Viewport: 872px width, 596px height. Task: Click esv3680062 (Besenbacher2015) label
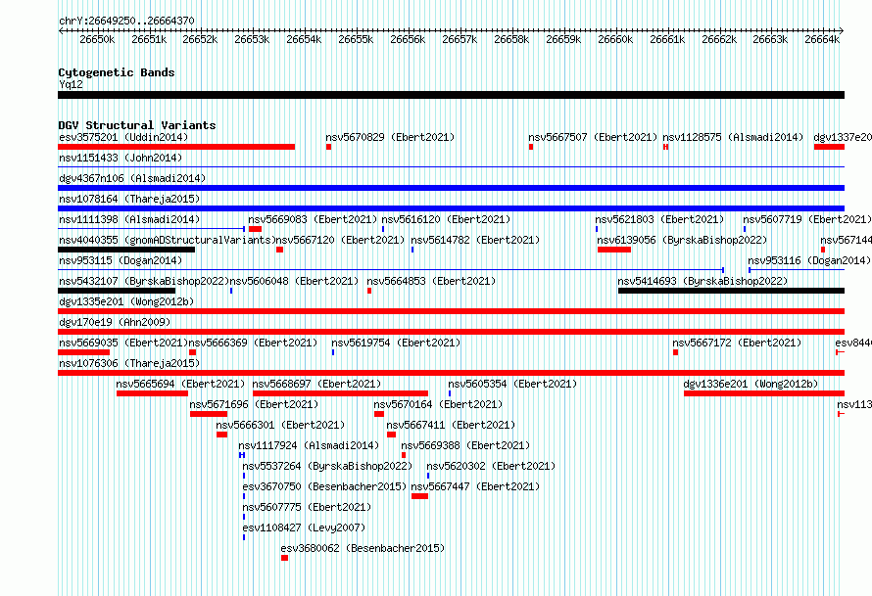pos(363,548)
